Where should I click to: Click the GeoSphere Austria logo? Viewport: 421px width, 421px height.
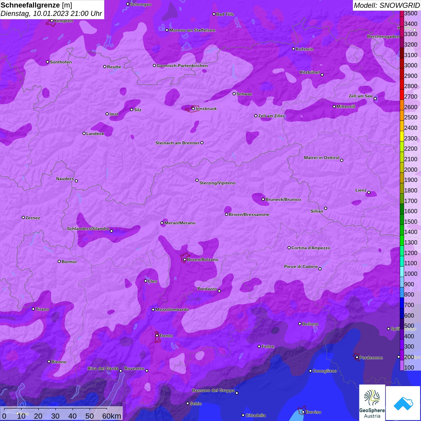(x=372, y=402)
